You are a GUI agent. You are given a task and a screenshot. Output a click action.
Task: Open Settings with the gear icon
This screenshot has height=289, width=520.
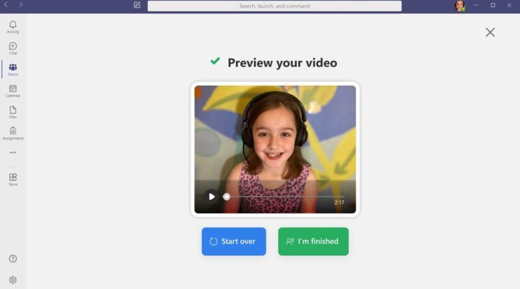click(13, 280)
